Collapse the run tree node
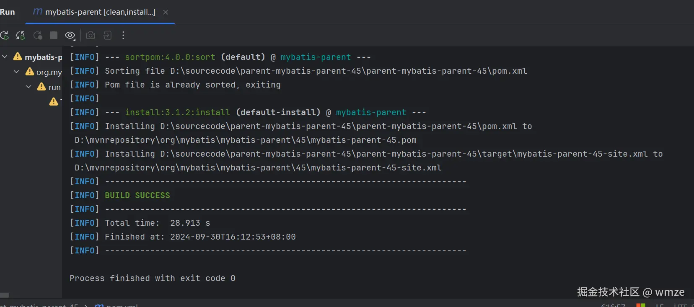Viewport: 694px width, 307px height. click(28, 87)
